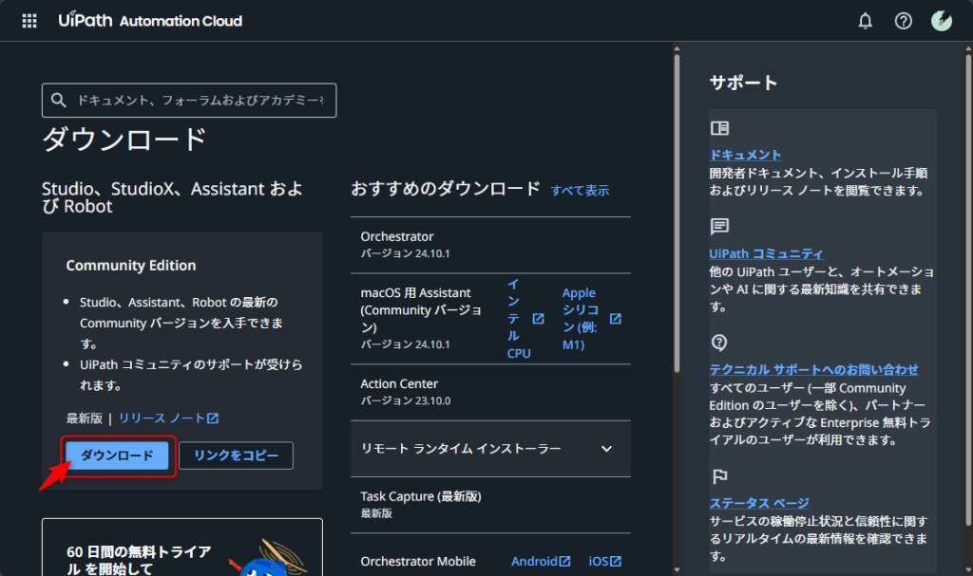Click the support panel vertical scrollbar
973x576 pixels.
click(968, 291)
